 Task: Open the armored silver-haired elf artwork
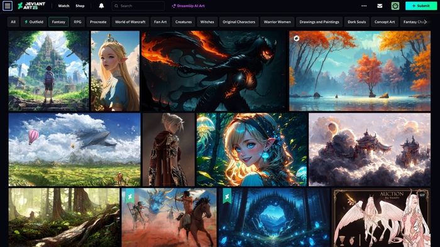tap(168, 149)
